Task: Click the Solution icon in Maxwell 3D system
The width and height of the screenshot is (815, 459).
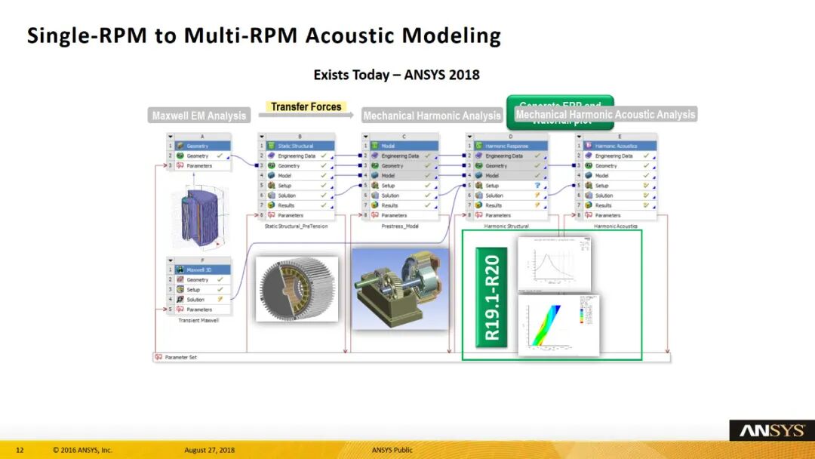Action: pyautogui.click(x=180, y=299)
